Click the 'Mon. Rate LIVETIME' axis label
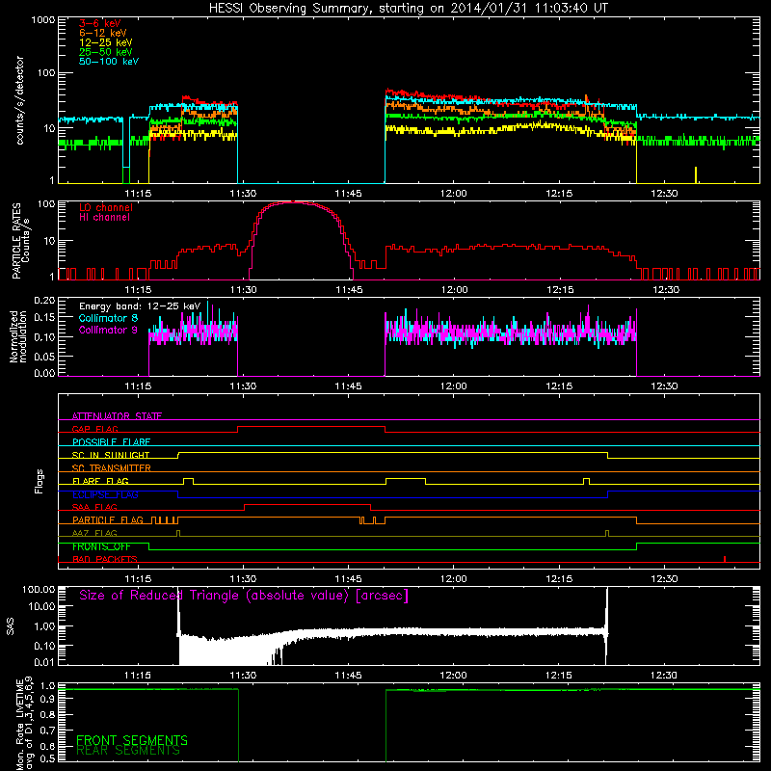 [19, 724]
